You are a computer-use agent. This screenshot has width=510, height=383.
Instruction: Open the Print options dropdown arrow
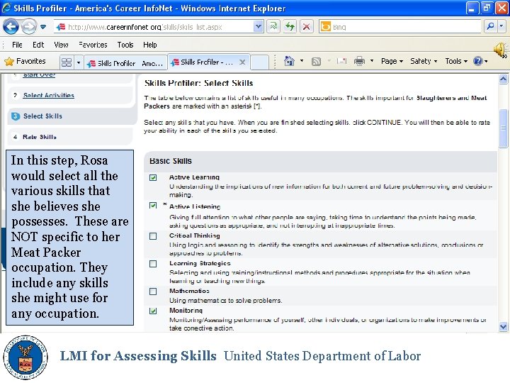pos(371,61)
